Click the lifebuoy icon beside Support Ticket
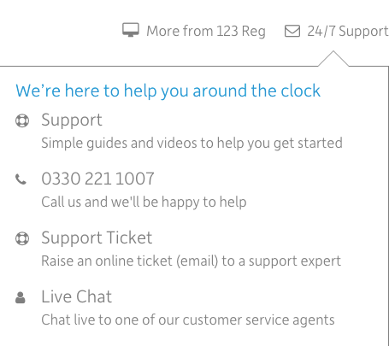This screenshot has width=389, height=346. (22, 238)
